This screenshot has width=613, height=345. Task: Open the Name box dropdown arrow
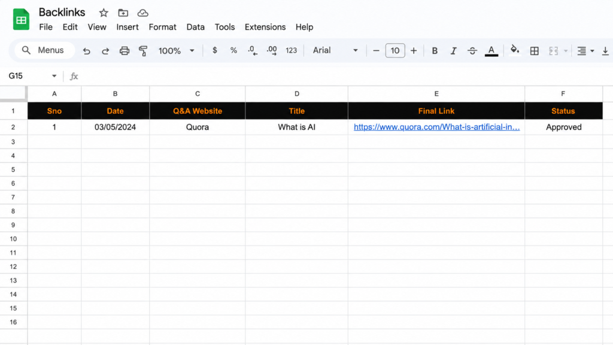[x=54, y=76]
